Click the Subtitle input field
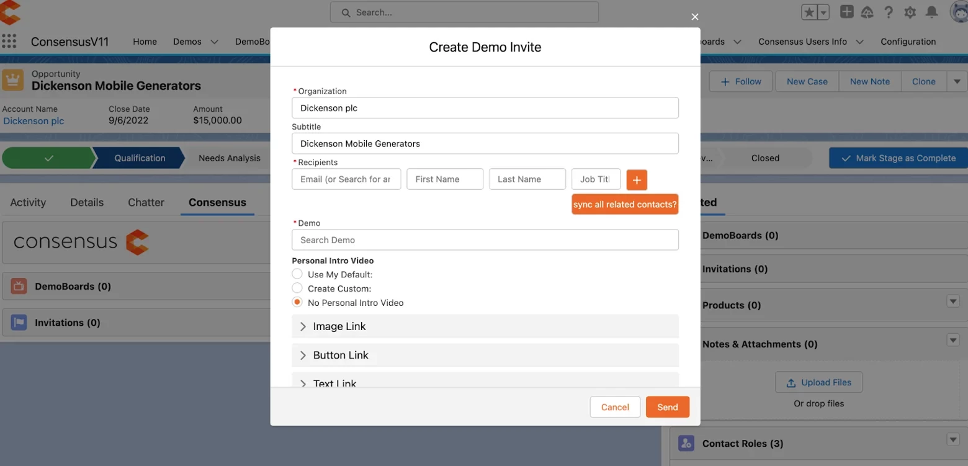 coord(485,143)
